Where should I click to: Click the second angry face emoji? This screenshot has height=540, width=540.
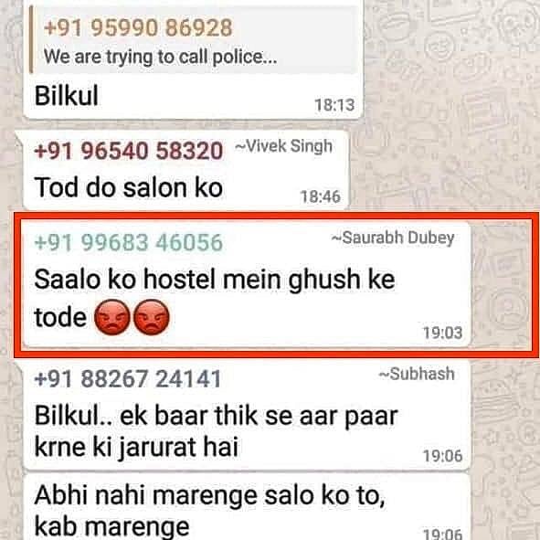pyautogui.click(x=151, y=317)
